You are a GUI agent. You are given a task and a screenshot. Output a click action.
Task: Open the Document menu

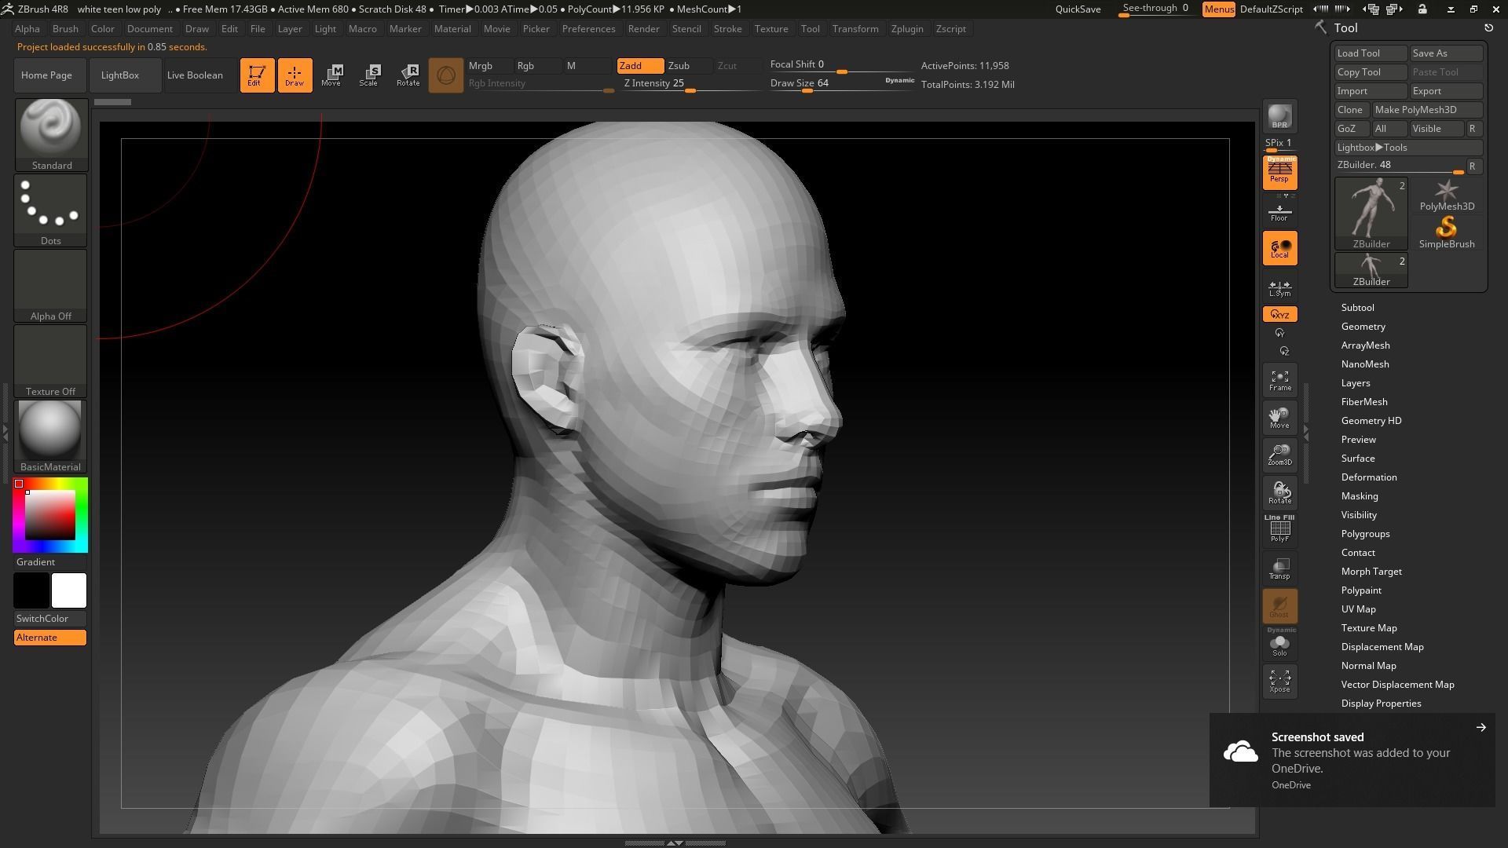pos(149,29)
